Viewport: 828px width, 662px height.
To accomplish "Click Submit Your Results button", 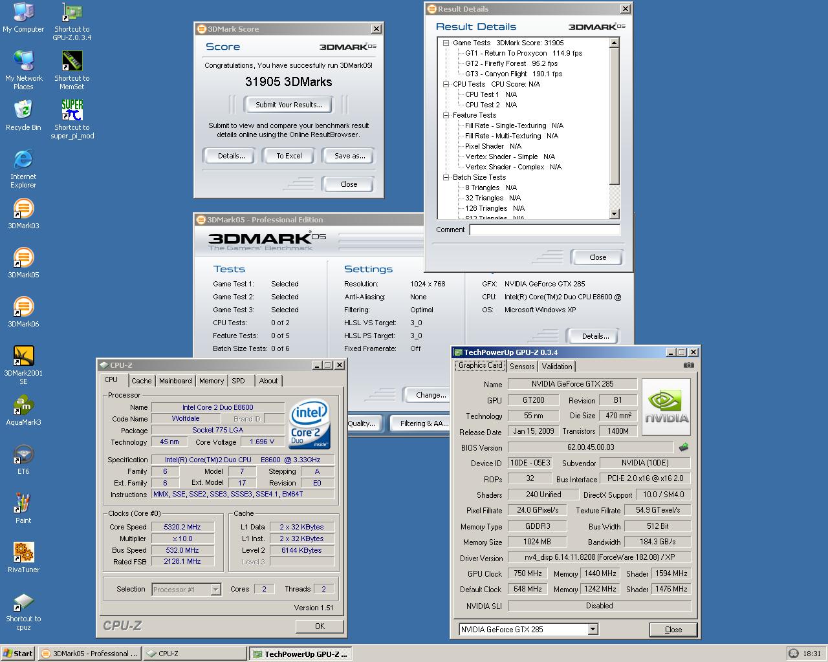I will click(289, 105).
